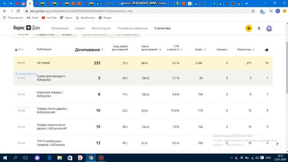Open the Монетизация tab
This screenshot has width=288, height=162.
point(101,28)
